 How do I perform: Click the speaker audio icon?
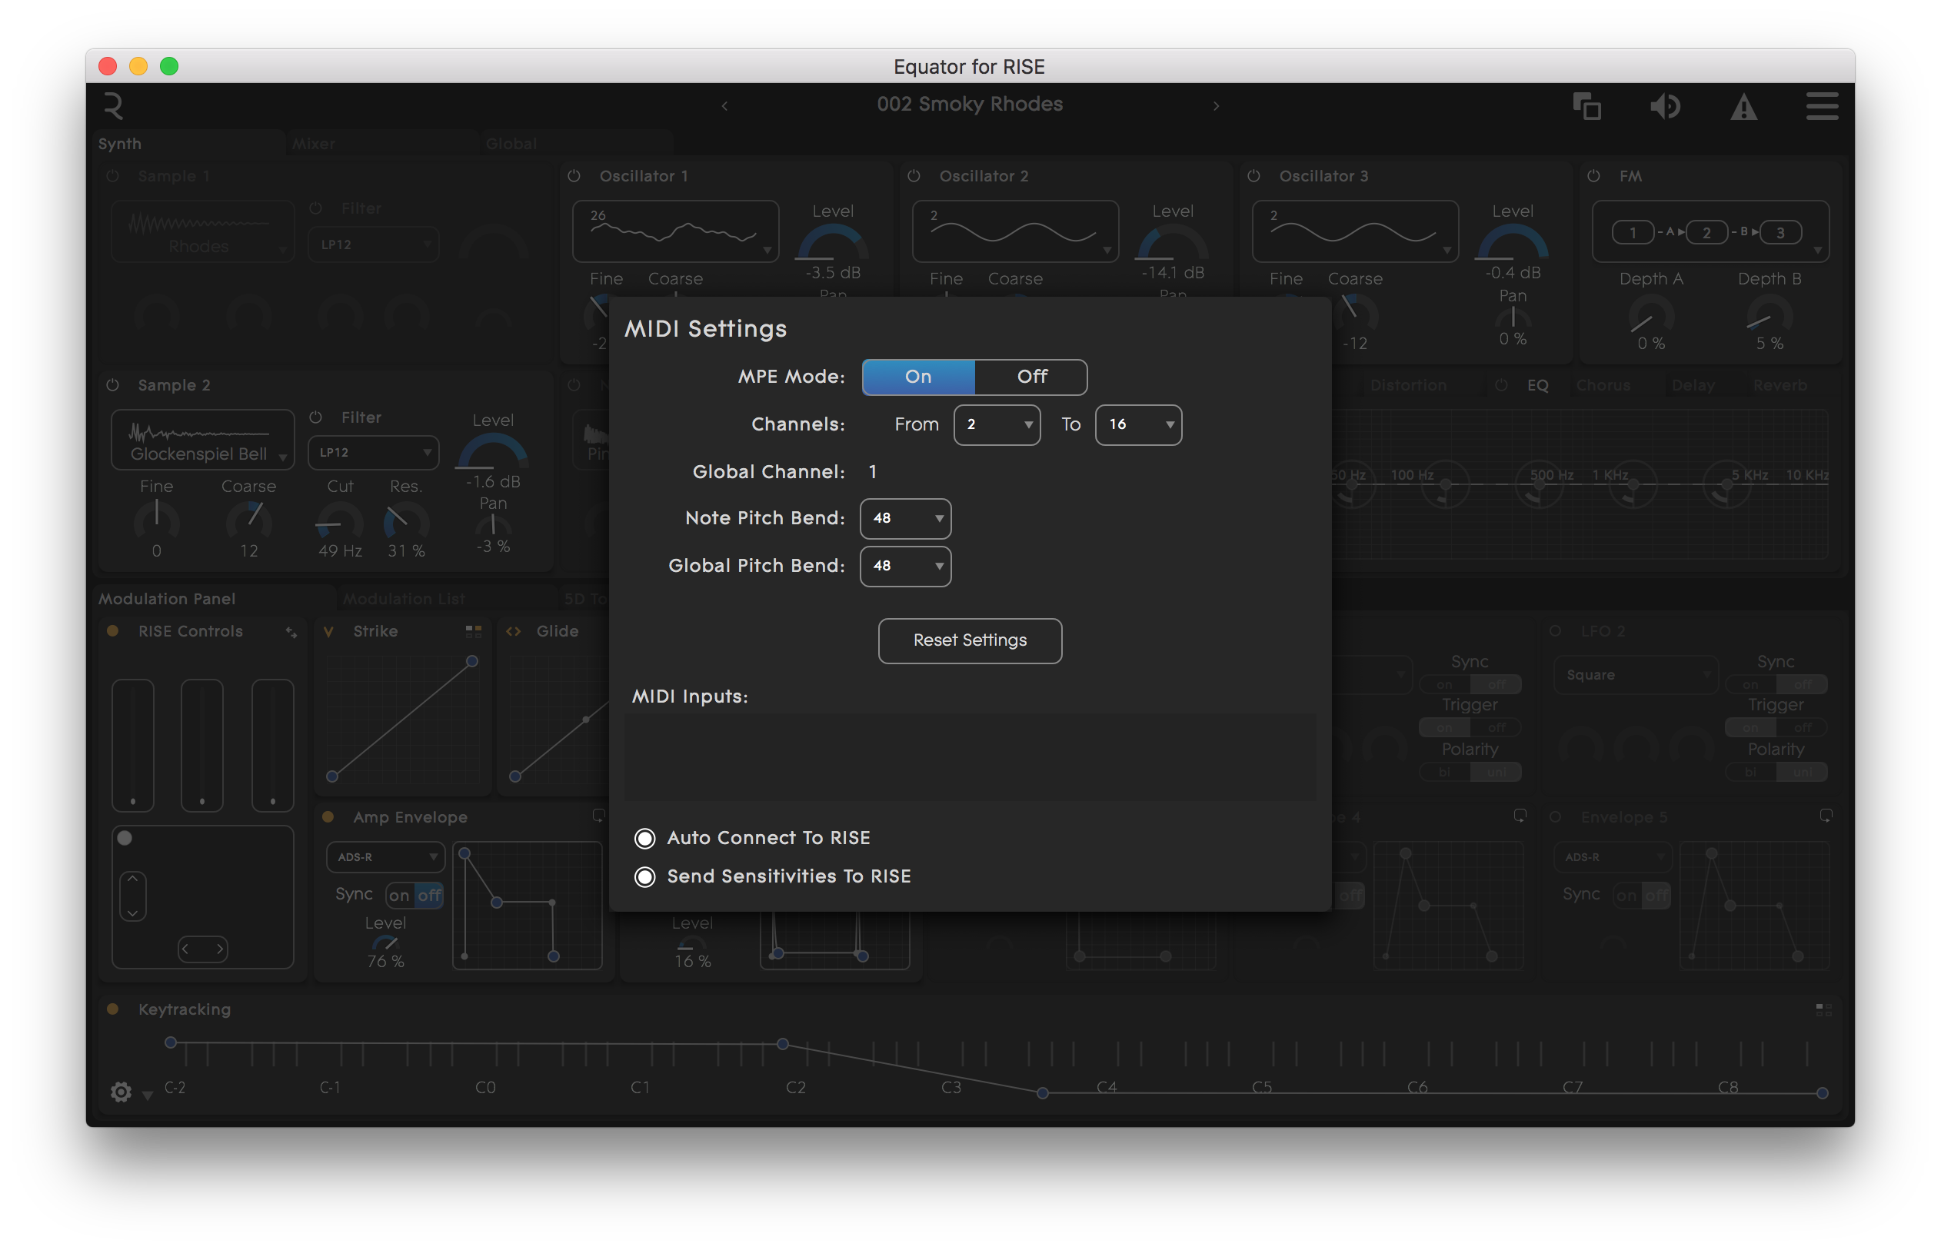coord(1664,105)
